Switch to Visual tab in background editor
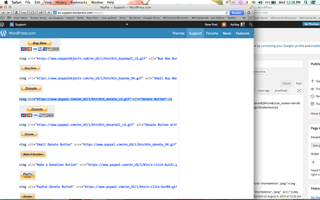This screenshot has width=320, height=200. point(286,83)
